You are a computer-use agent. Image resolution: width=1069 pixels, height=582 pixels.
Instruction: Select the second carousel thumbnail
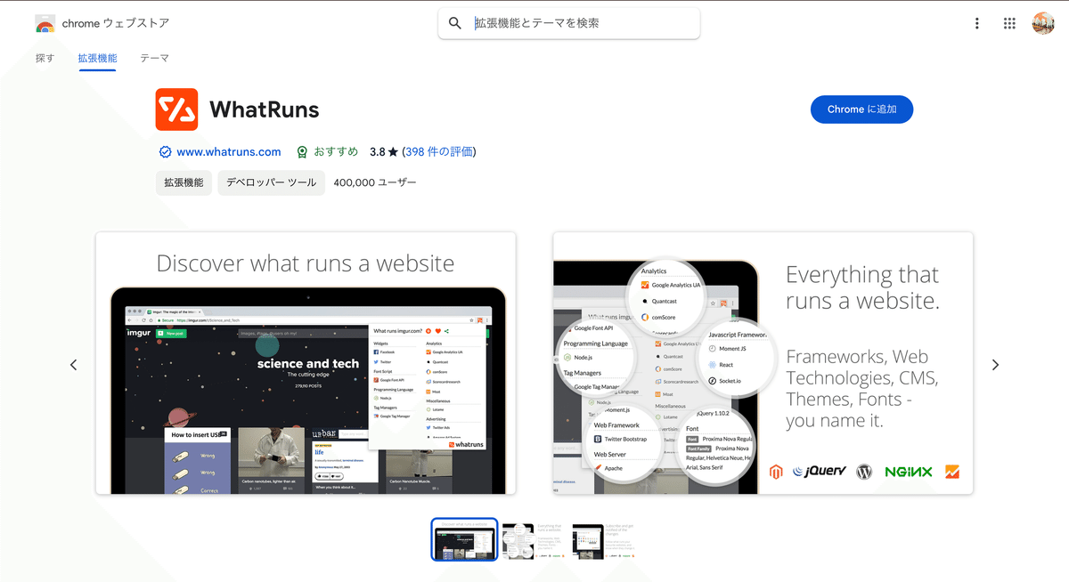(x=534, y=539)
